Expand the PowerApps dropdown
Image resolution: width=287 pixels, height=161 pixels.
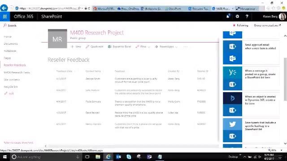166,47
